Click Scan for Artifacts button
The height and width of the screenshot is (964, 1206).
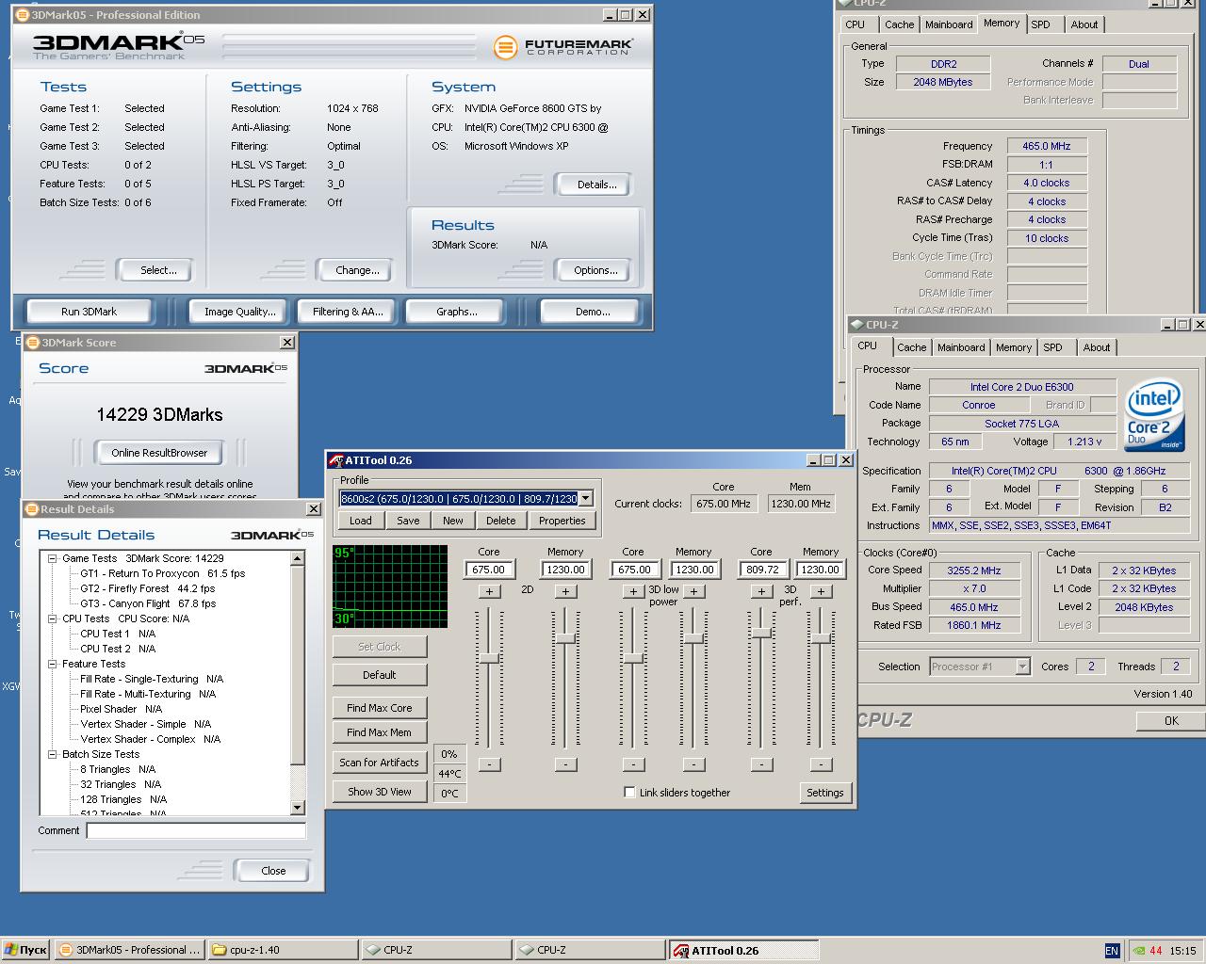pyautogui.click(x=380, y=763)
